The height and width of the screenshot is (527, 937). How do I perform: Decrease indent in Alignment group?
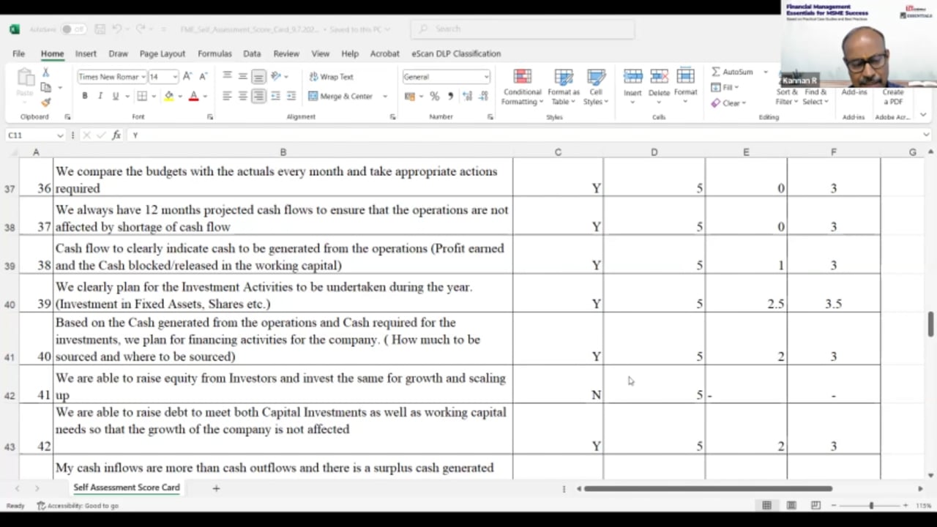pyautogui.click(x=275, y=96)
